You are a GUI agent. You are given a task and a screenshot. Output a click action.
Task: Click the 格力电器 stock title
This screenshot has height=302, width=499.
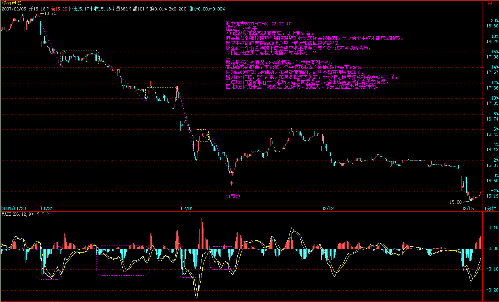(x=10, y=3)
